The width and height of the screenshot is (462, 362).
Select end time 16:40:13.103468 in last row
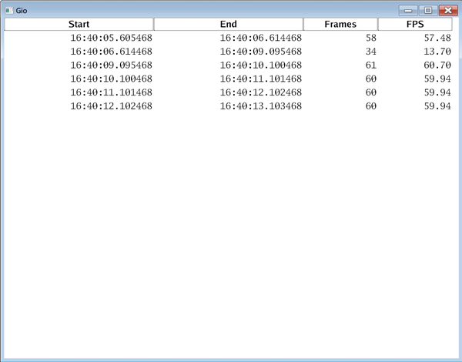pos(260,106)
